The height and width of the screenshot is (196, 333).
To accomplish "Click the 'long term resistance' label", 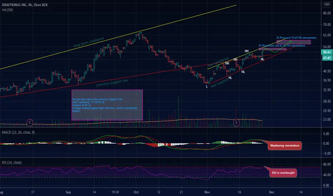I will pos(89,42).
